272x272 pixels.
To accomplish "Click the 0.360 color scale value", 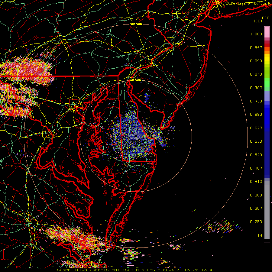I will point(256,195).
